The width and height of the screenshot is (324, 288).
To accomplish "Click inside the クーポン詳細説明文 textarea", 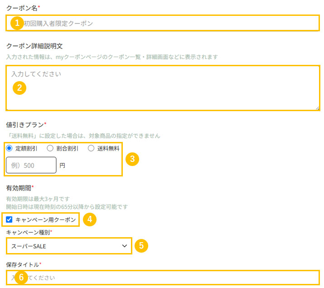I will [x=163, y=88].
